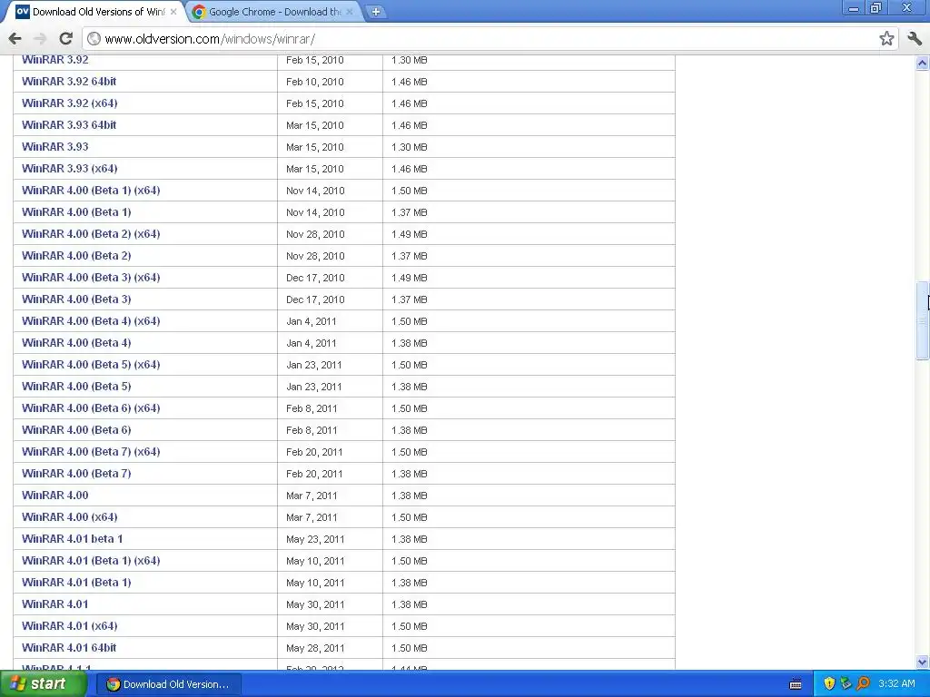
Task: Open WinRAR 4.00 (Beta 3) link
Action: tap(76, 299)
